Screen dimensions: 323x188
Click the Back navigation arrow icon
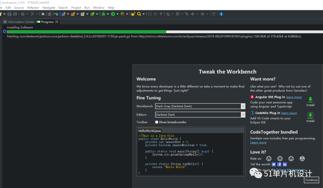(193, 14)
